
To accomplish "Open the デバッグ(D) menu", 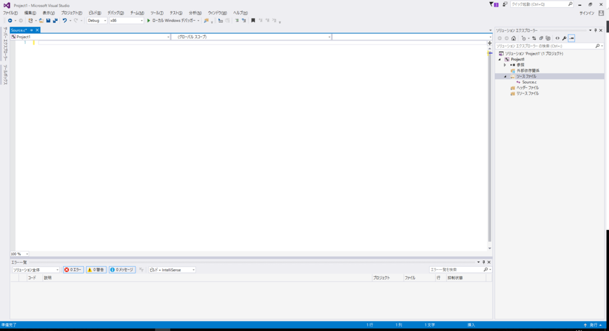I will pyautogui.click(x=116, y=13).
